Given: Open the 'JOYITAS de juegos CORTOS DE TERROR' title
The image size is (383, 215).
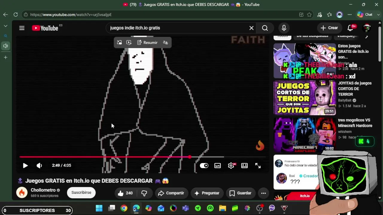Looking at the screenshot, I should click(x=355, y=89).
